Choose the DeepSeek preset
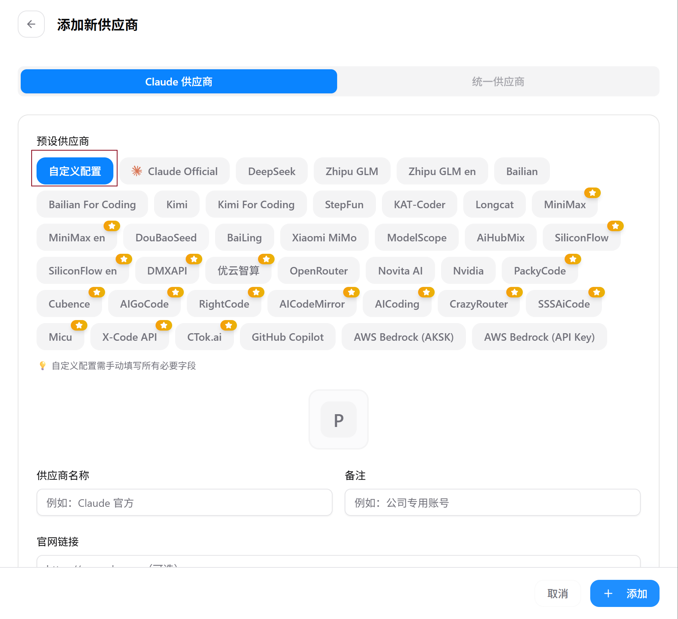The width and height of the screenshot is (678, 619). (x=272, y=171)
